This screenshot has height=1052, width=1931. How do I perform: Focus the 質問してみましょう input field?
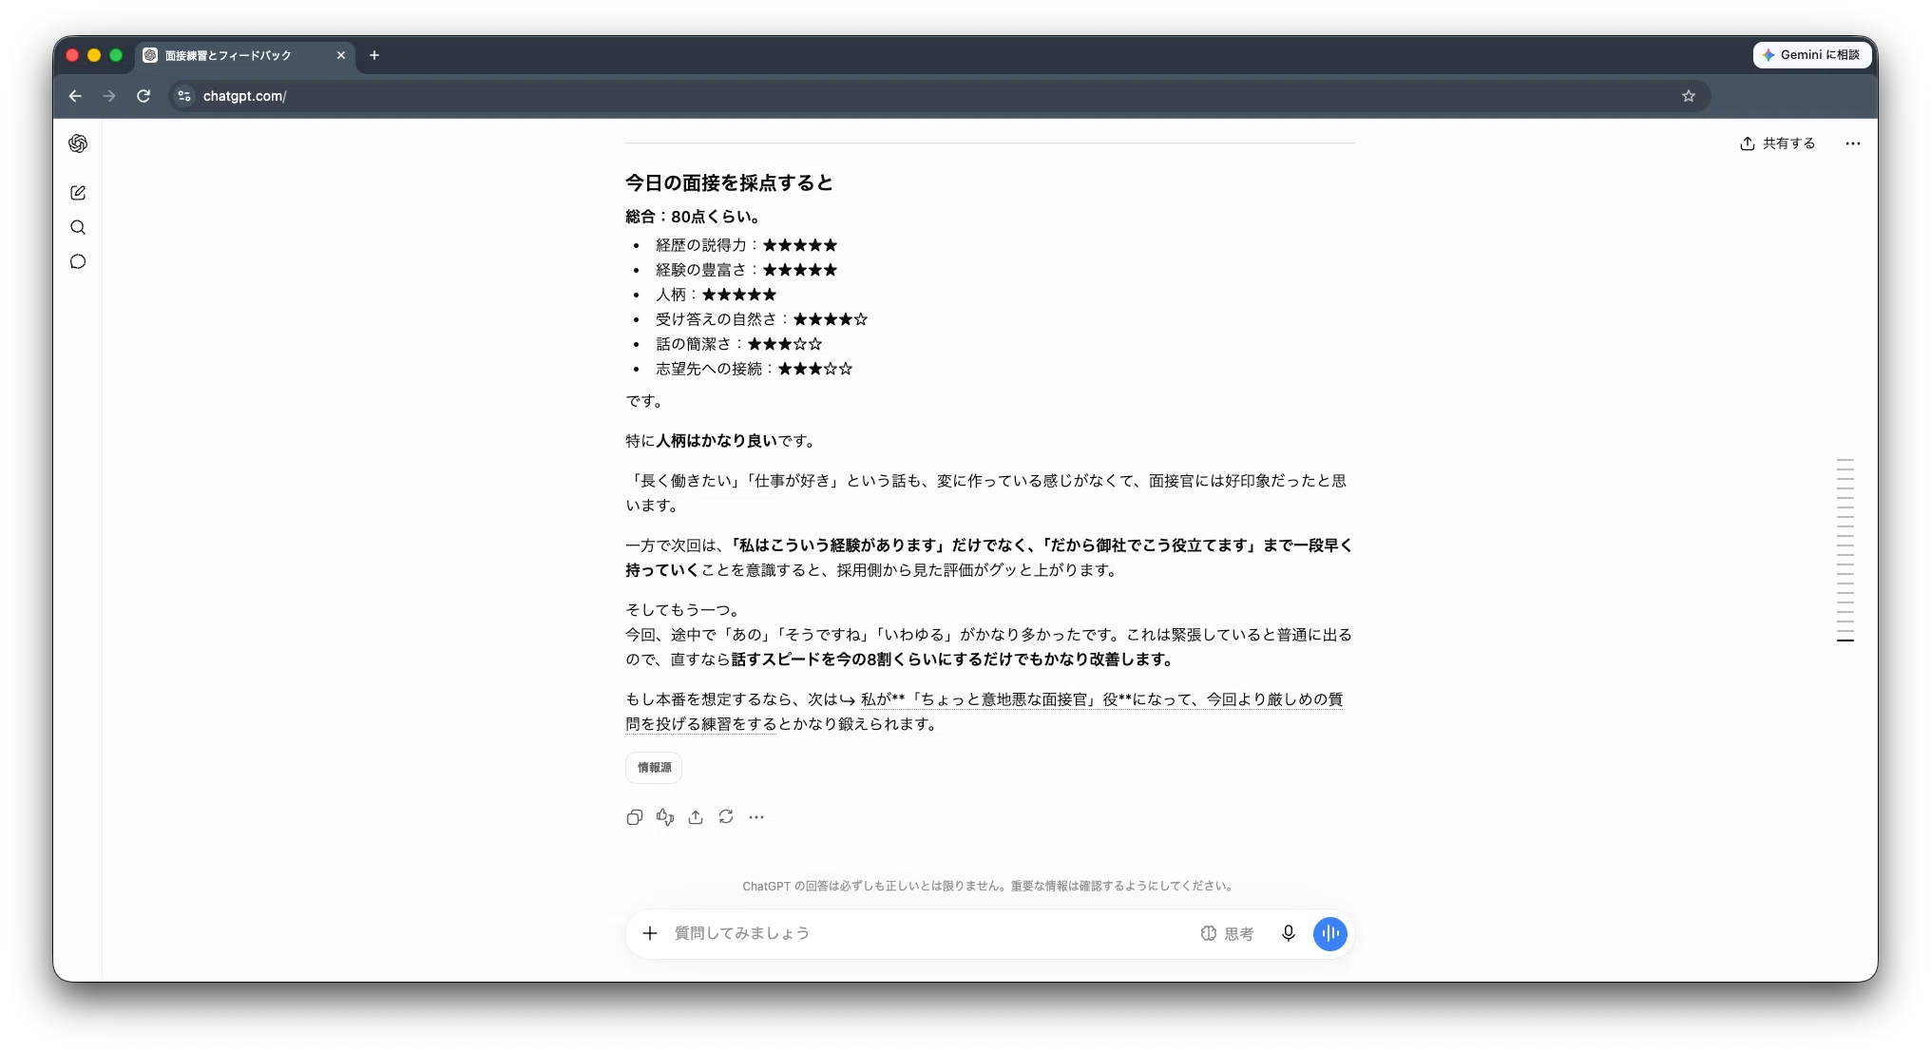tap(931, 933)
